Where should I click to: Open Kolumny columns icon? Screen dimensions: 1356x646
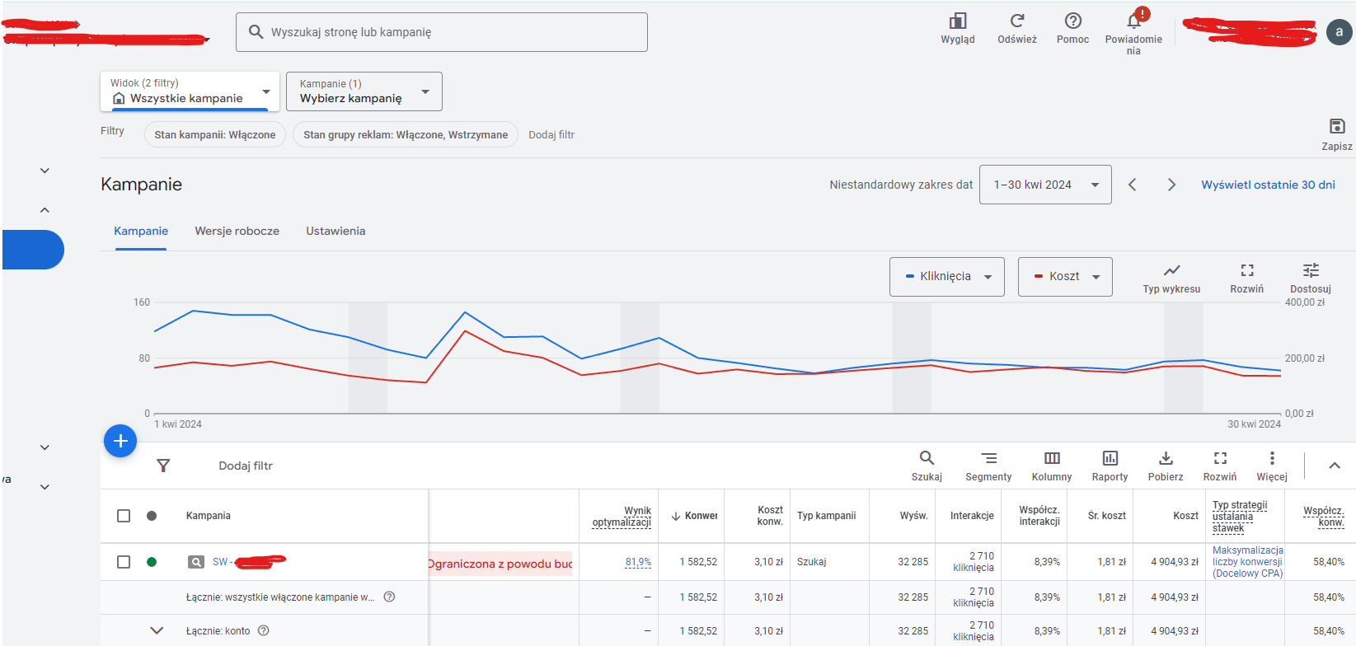click(1052, 458)
